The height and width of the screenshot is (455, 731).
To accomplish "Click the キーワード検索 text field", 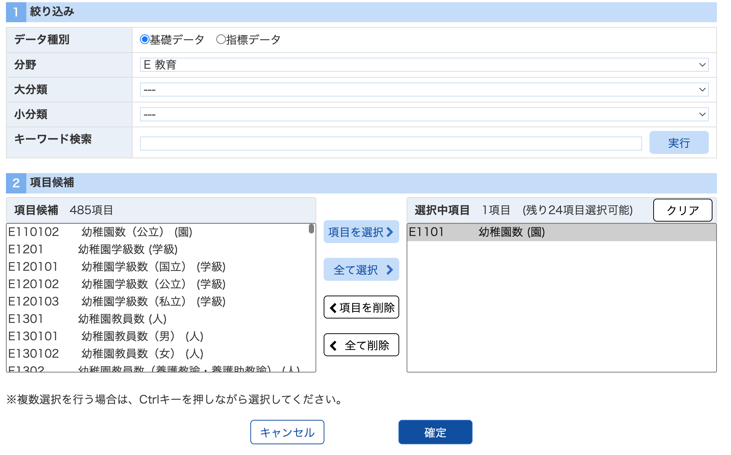I will pos(390,143).
